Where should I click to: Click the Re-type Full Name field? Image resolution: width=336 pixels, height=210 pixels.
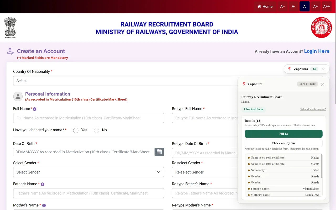[205, 118]
